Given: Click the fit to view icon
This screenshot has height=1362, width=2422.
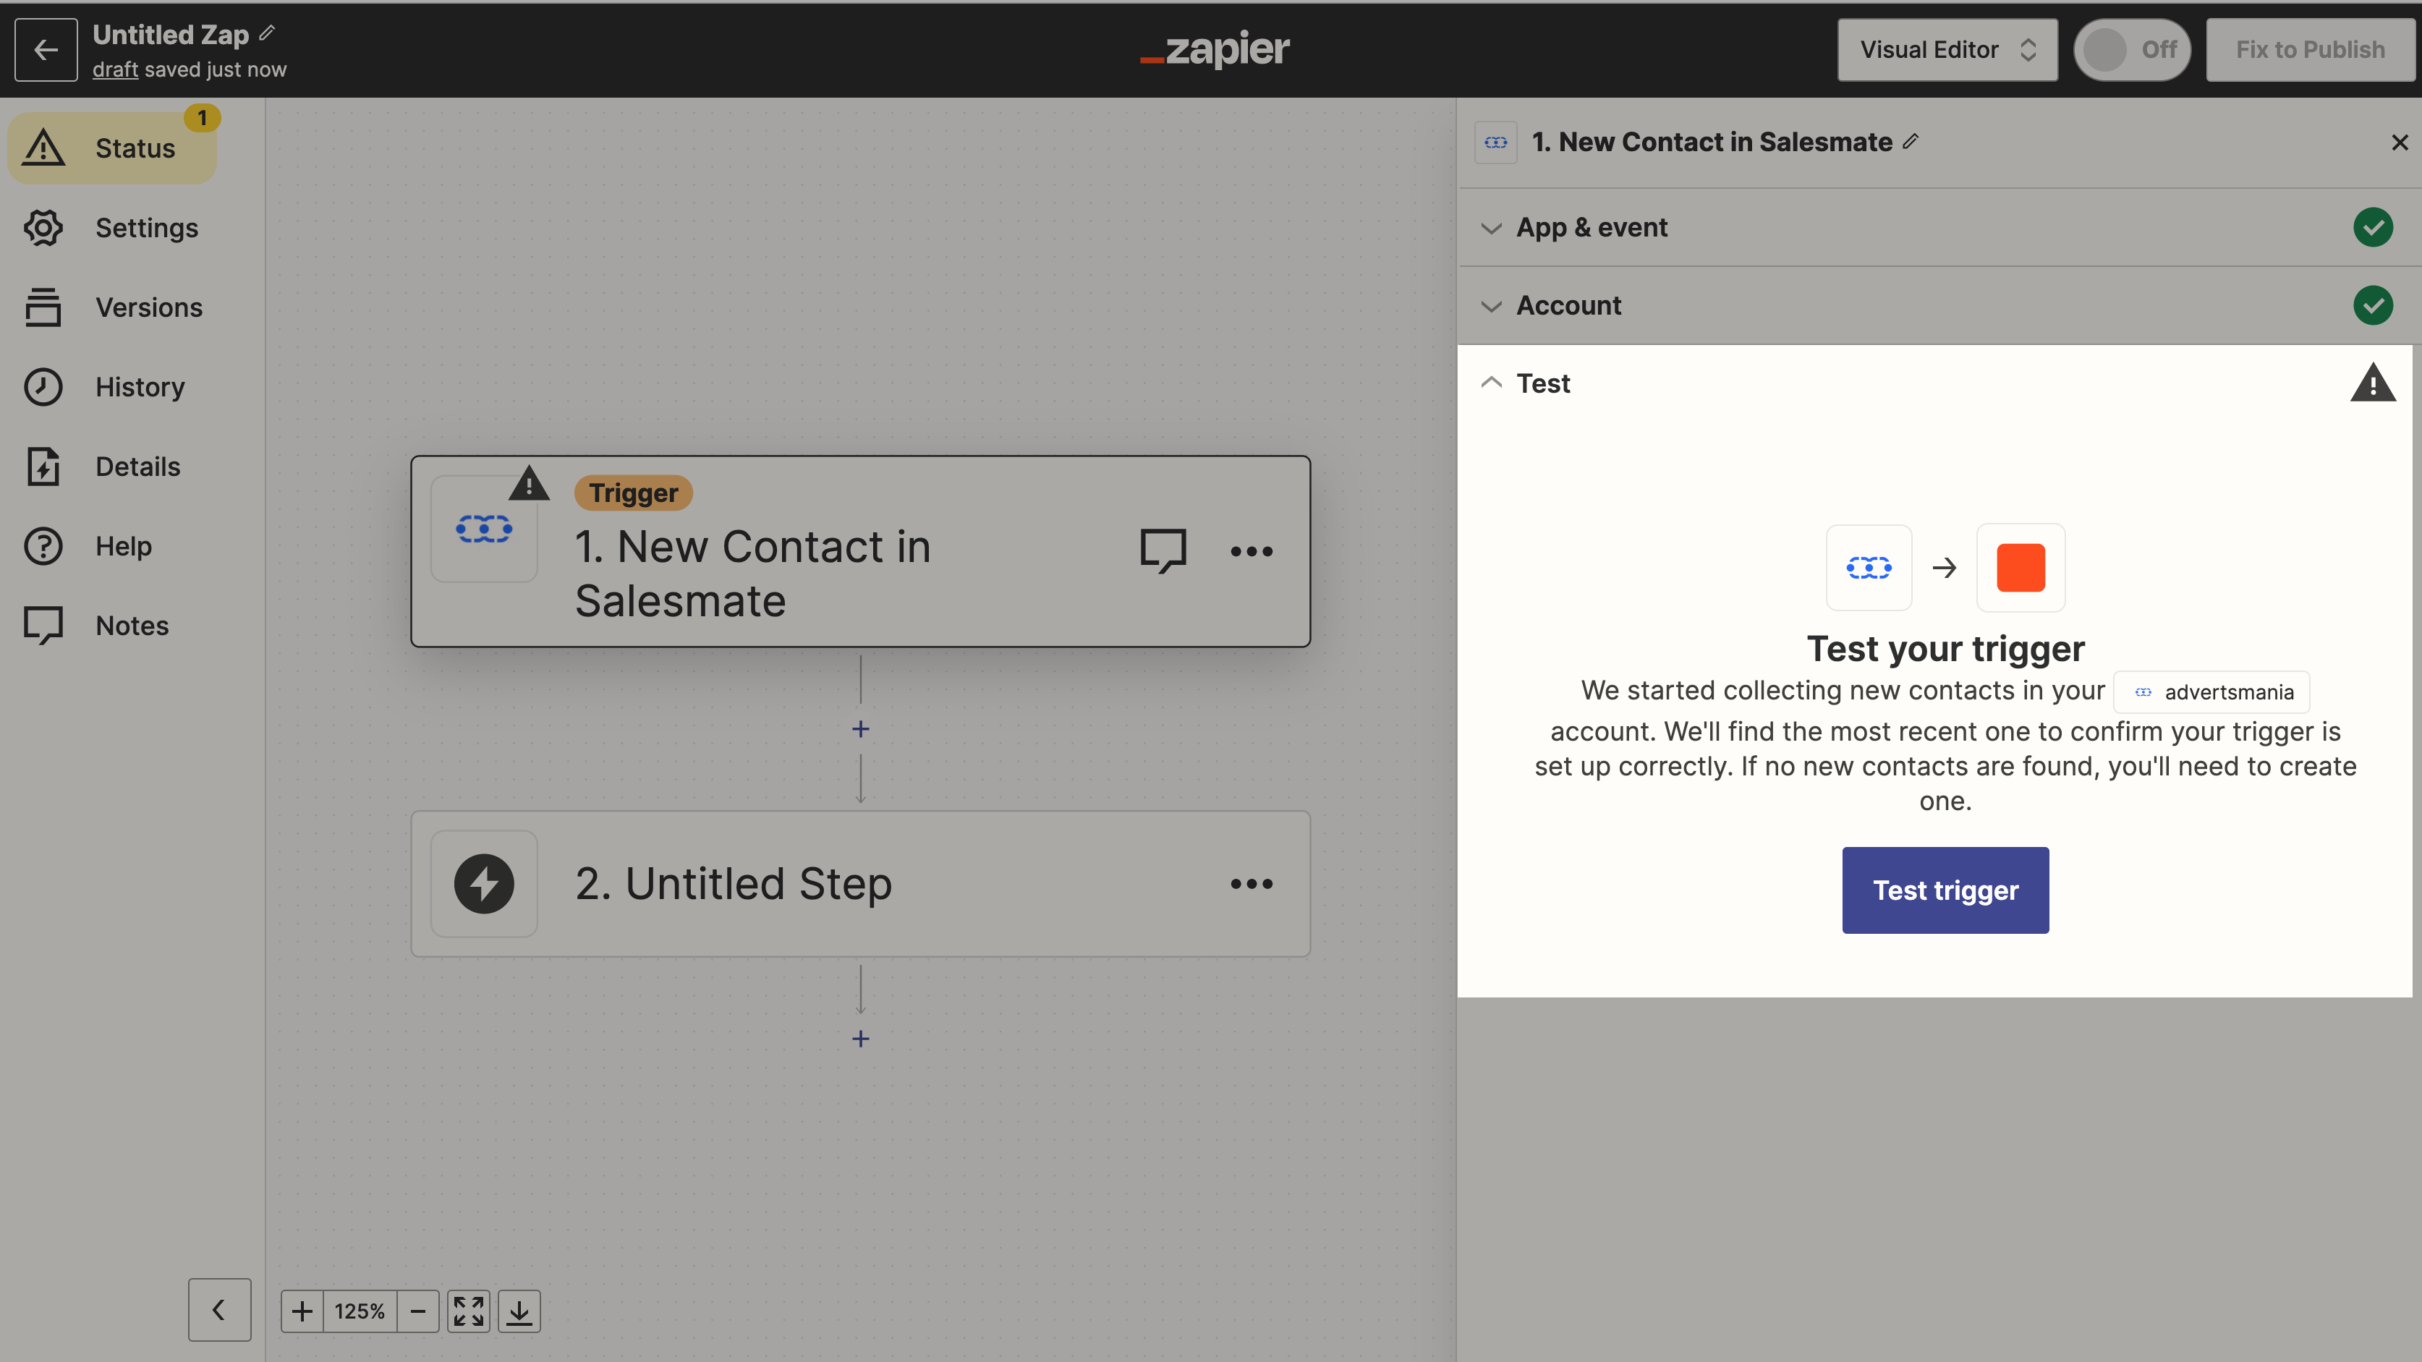Looking at the screenshot, I should tap(468, 1311).
